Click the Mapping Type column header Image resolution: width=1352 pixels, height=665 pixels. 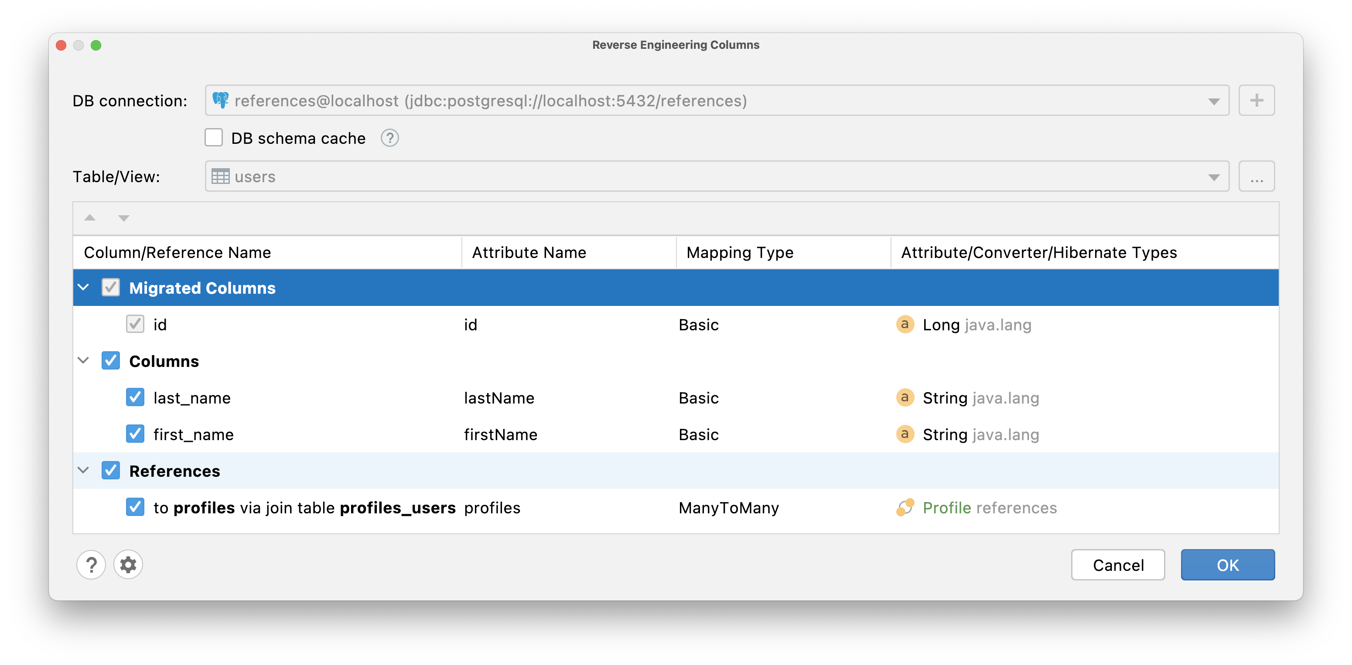[x=740, y=252]
